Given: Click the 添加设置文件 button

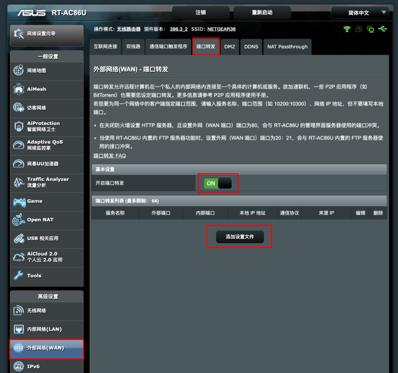Looking at the screenshot, I should [x=240, y=237].
